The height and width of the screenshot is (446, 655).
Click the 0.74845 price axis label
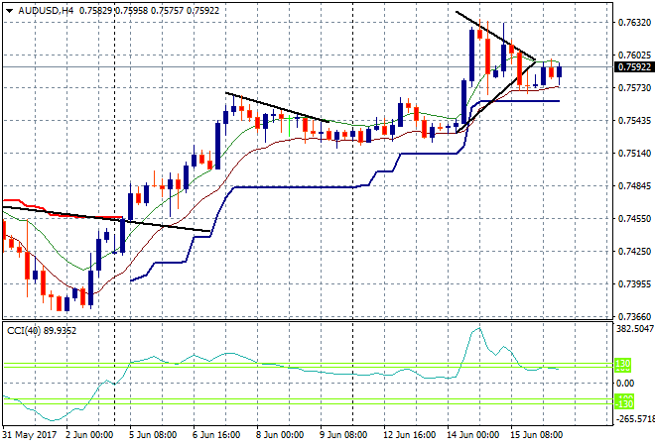click(x=634, y=185)
